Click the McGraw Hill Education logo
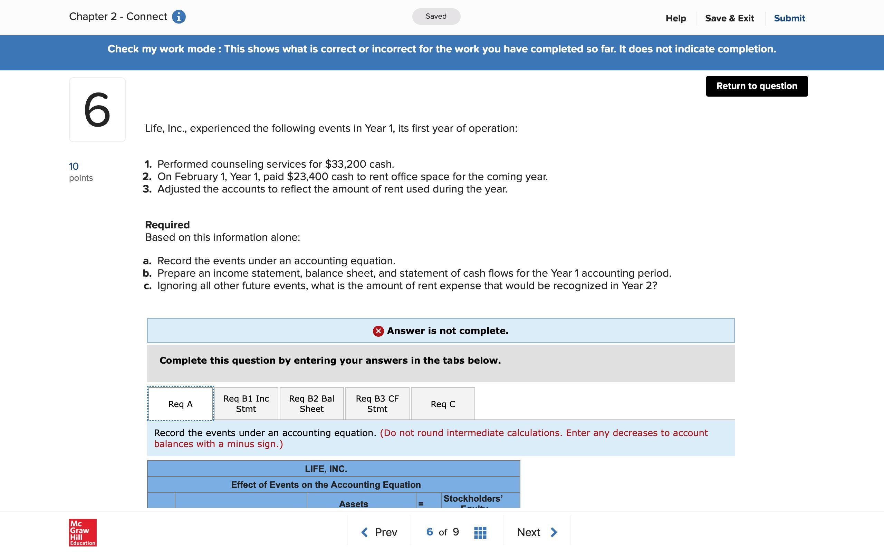This screenshot has height=552, width=884. [x=83, y=532]
